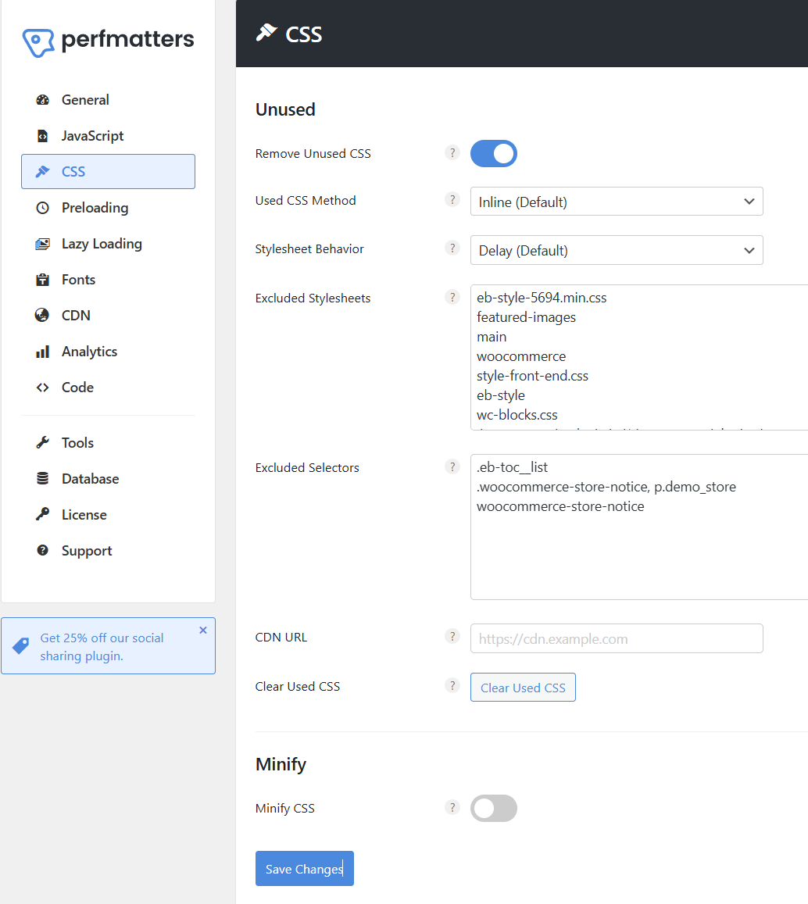
Task: Select the Lazy Loading section icon
Action: click(43, 243)
